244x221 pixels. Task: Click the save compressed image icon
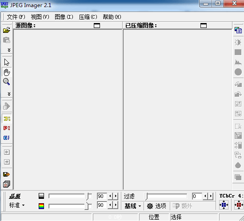pyautogui.click(x=6, y=174)
